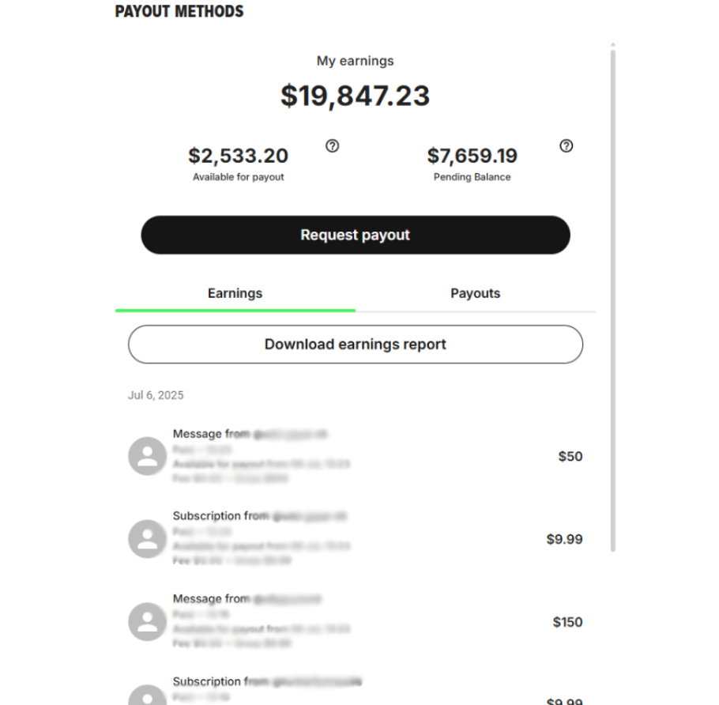Image resolution: width=719 pixels, height=705 pixels.
Task: Click avatar of subscription below $50 message
Action: 147,539
